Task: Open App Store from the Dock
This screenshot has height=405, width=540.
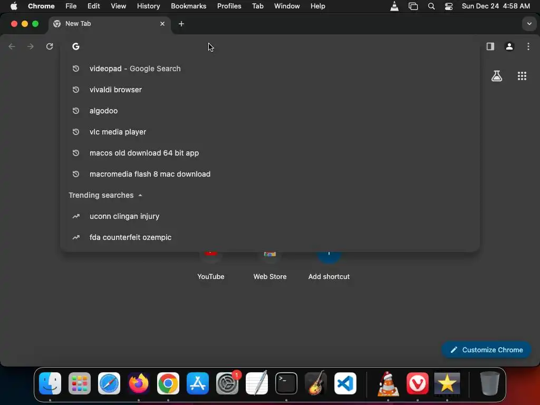Action: pos(198,383)
